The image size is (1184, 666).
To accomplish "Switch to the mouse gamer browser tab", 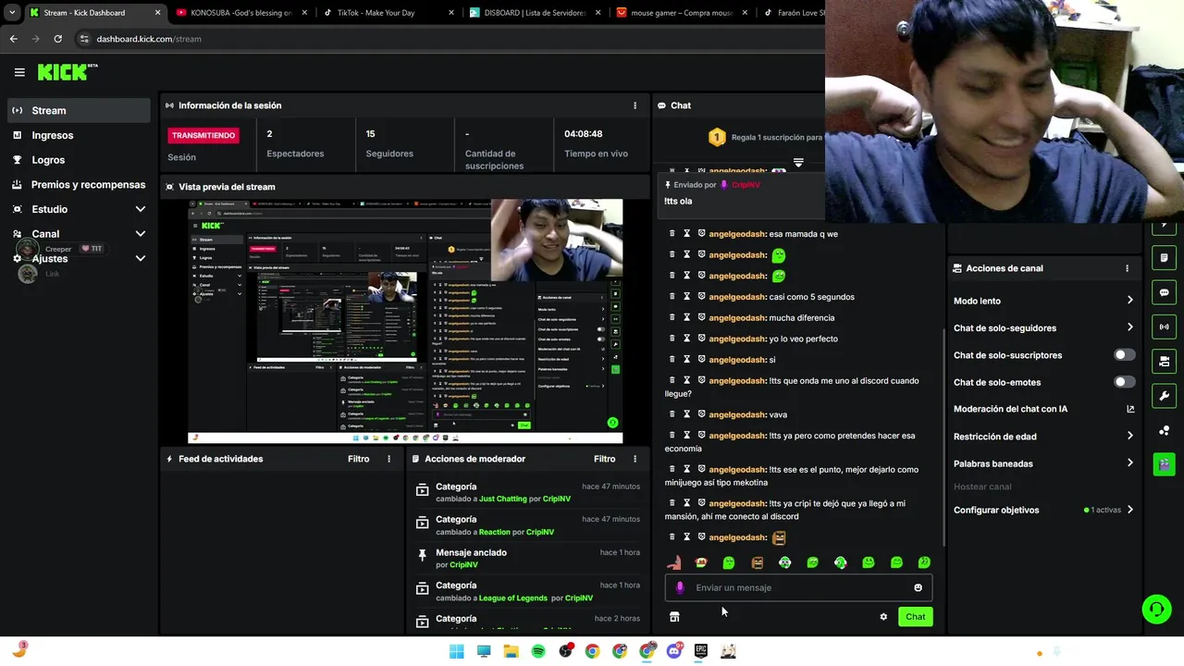I will coord(682,13).
